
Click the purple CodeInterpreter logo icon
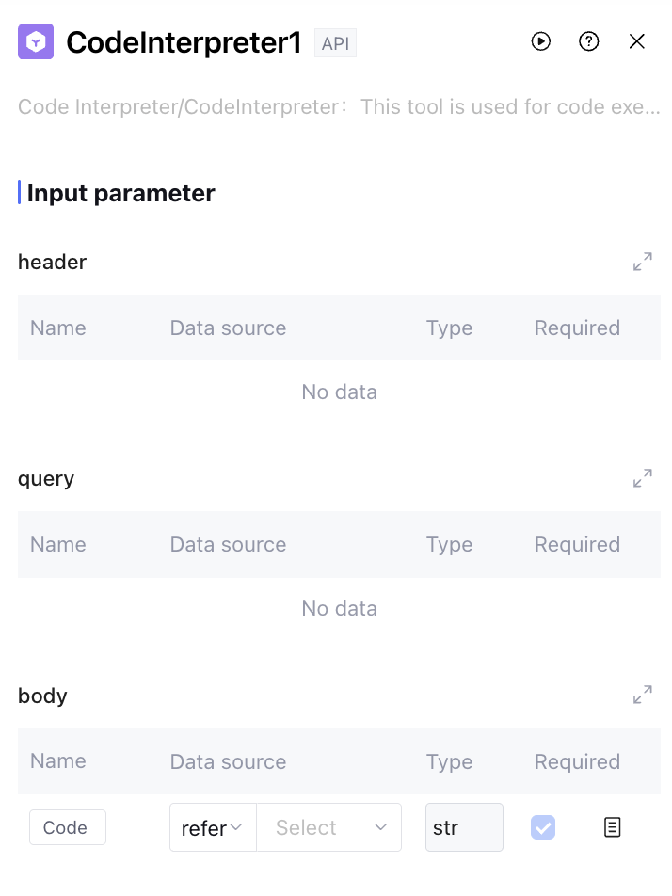pyautogui.click(x=36, y=42)
